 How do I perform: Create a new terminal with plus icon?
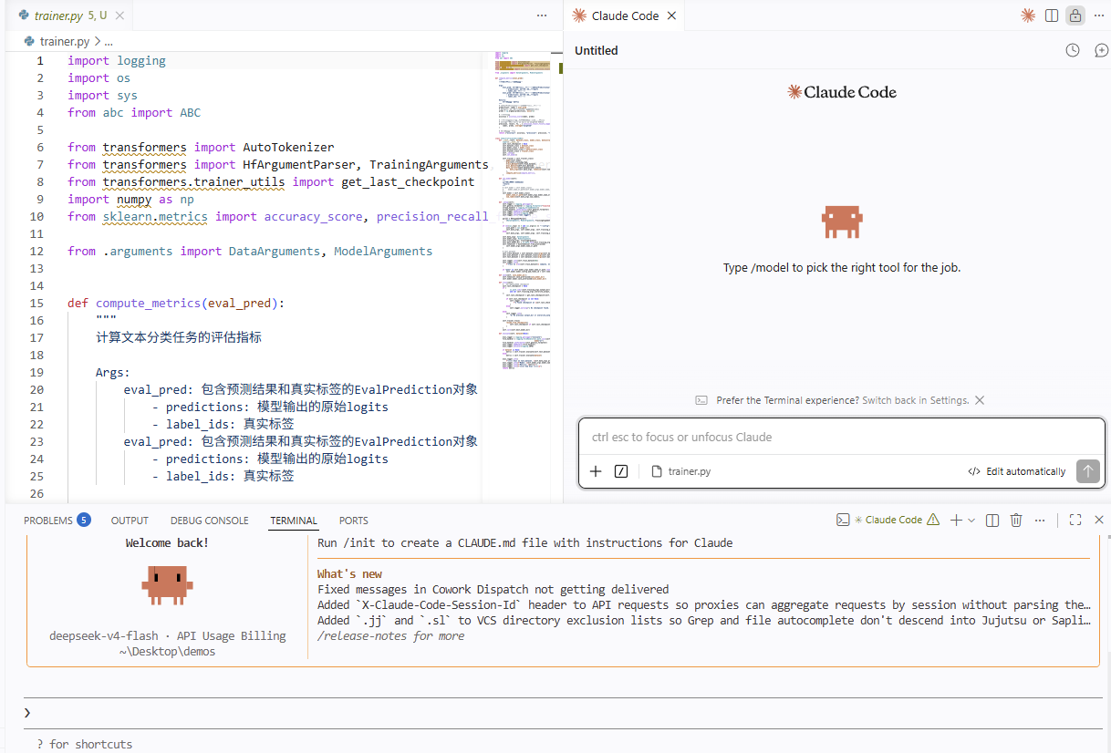(x=956, y=520)
